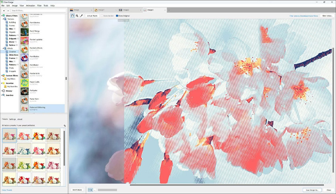Open the dropdown arrow on Image tab

pyautogui.click(x=92, y=10)
